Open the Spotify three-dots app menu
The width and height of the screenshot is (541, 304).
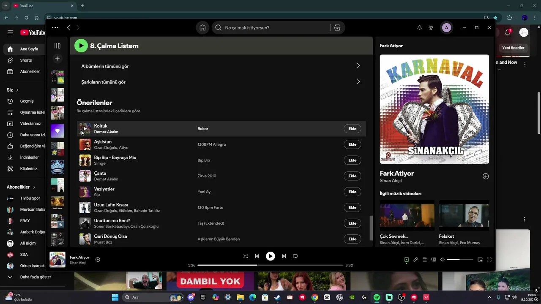click(x=55, y=27)
